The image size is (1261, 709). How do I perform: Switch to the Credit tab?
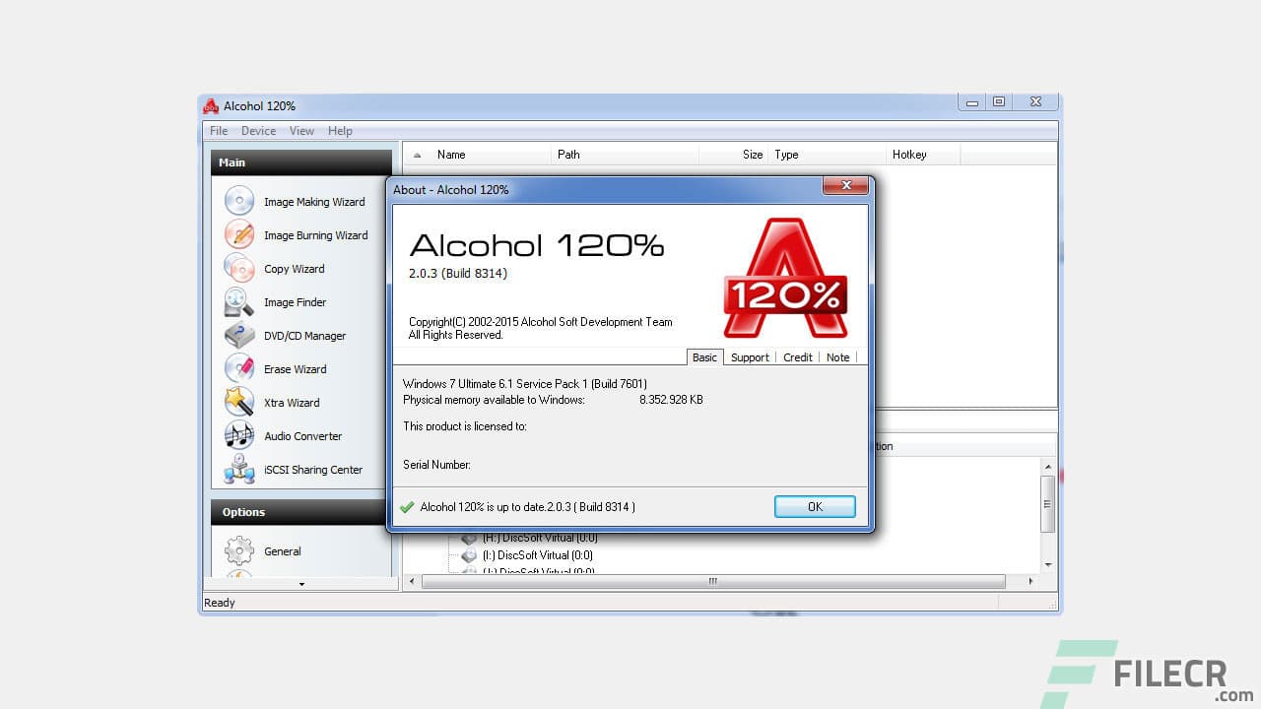pos(797,357)
